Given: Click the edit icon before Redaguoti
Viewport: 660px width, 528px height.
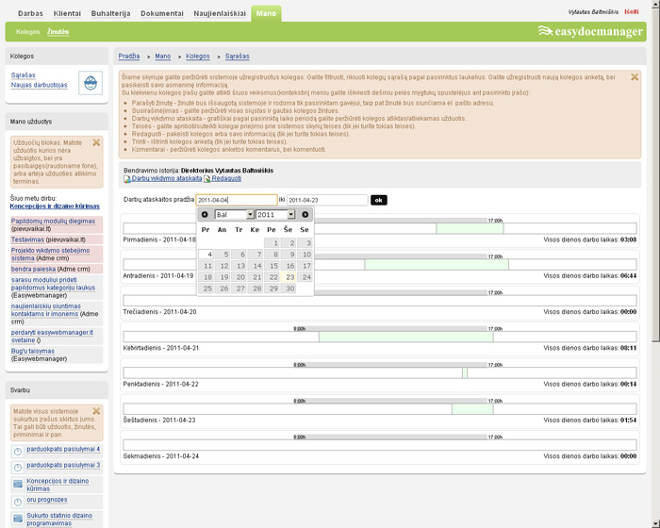Looking at the screenshot, I should point(207,179).
